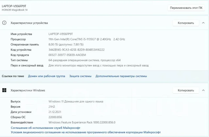Screen dimensions: 209x137
Task: Click the Версия label
Action: tap(15, 107)
